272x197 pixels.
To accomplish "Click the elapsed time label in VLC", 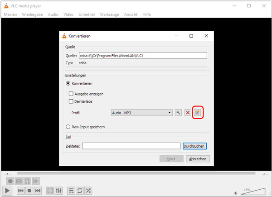I will (8, 174).
